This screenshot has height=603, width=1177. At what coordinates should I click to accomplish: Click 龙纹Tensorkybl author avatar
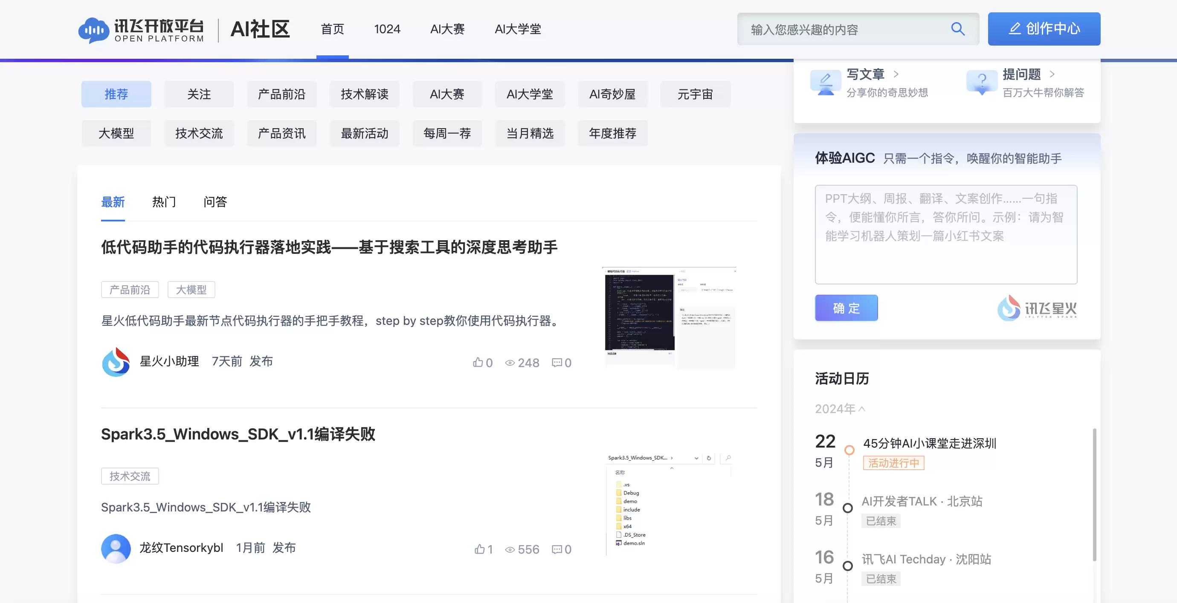tap(116, 548)
